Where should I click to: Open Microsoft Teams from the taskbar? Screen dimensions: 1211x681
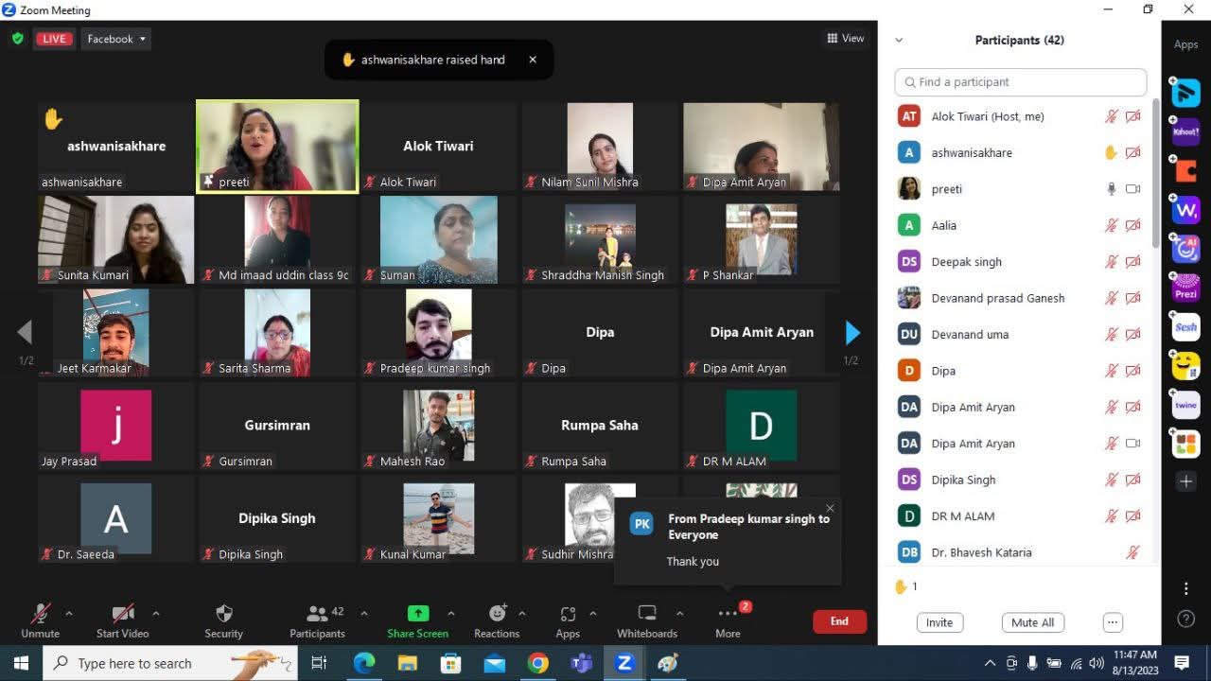point(581,663)
